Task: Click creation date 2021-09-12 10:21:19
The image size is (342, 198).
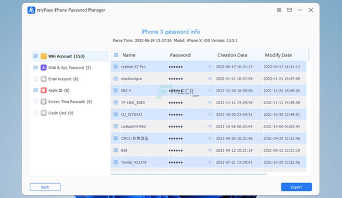Action: click(x=234, y=150)
